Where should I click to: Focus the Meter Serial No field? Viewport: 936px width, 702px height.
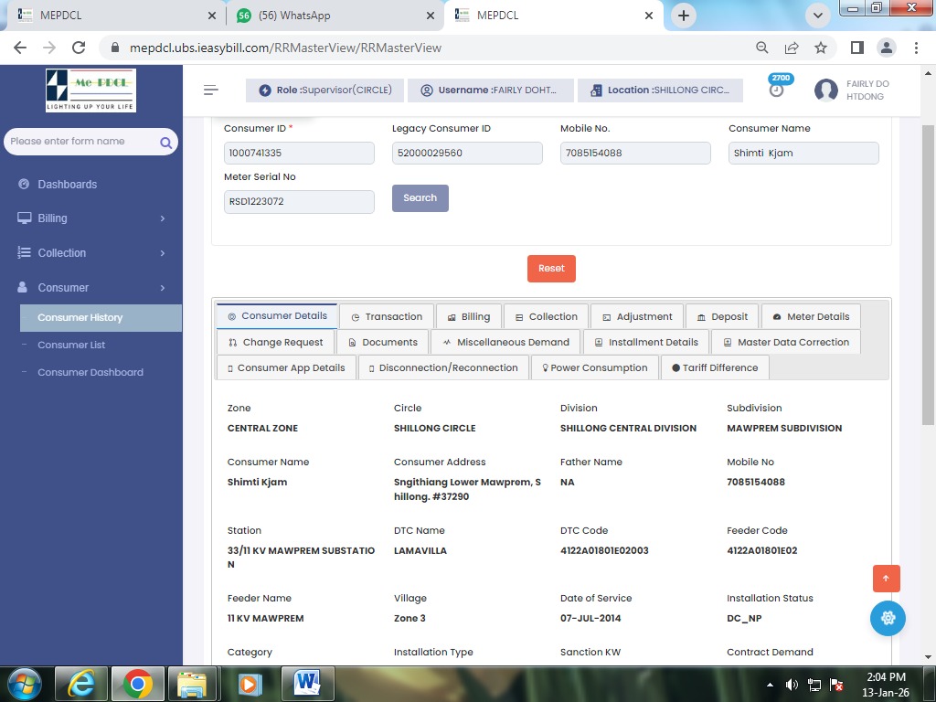[299, 202]
